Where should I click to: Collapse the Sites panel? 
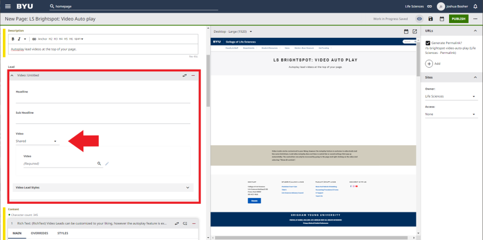coord(476,78)
